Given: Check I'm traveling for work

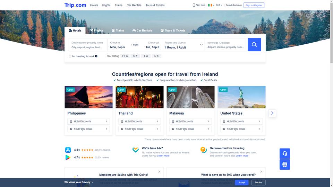Looking at the screenshot, I should click(x=70, y=56).
